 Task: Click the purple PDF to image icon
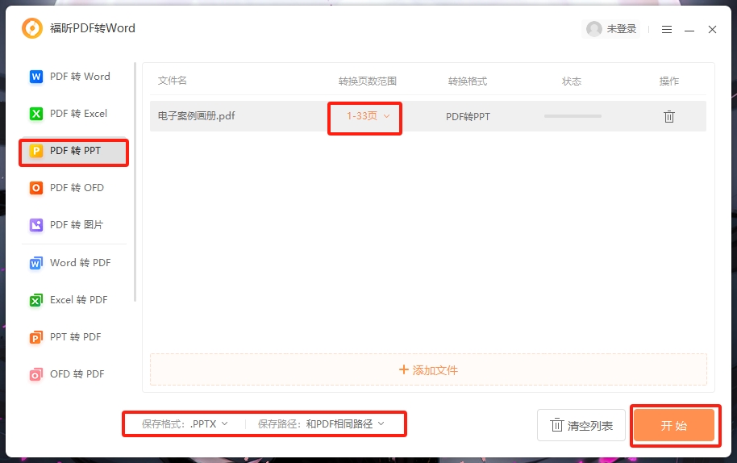(35, 225)
